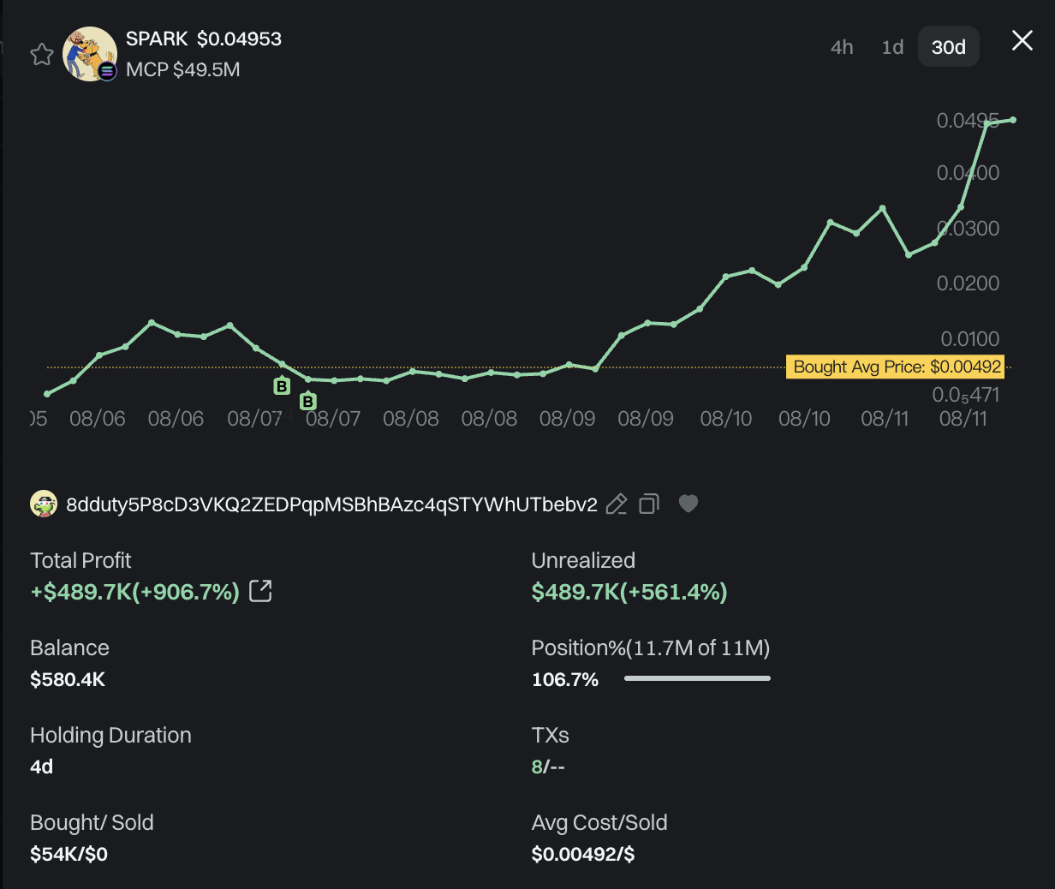Copy the wallet address
Image resolution: width=1055 pixels, height=889 pixels.
tap(649, 504)
